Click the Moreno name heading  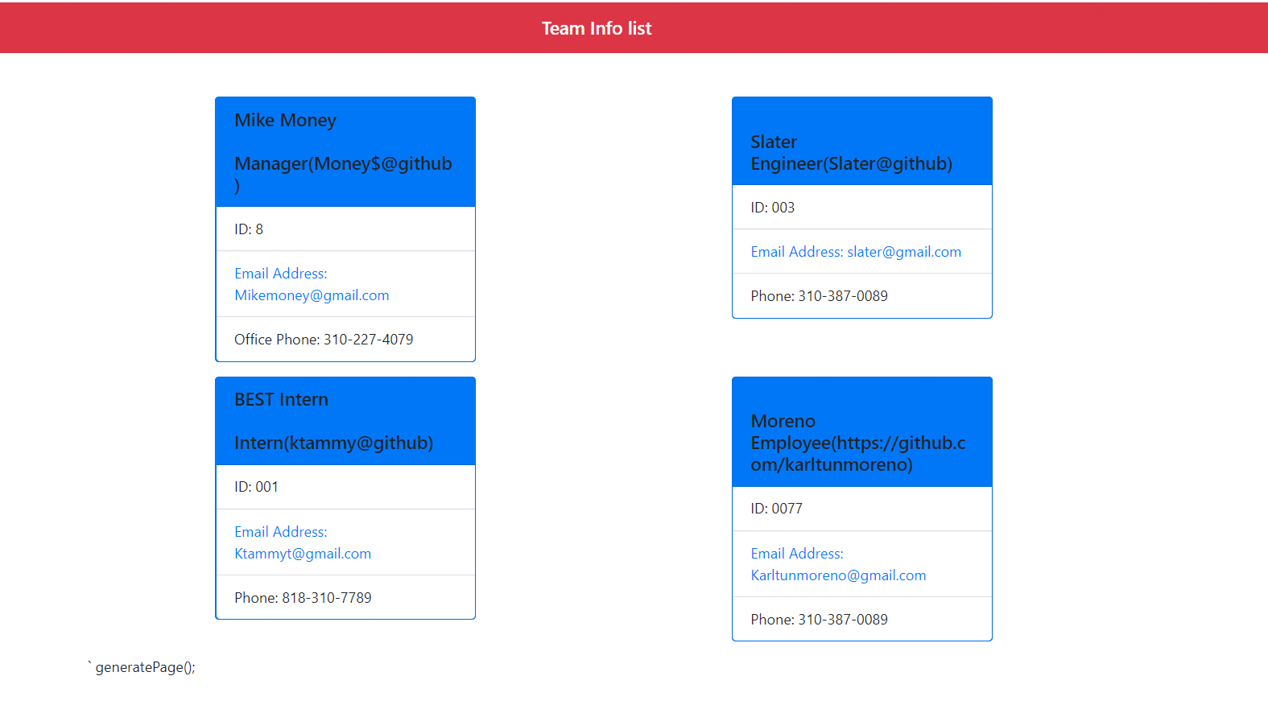(783, 421)
